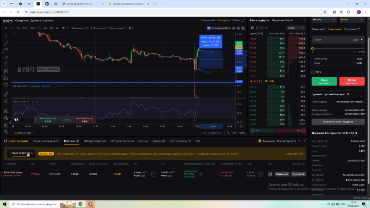Open 'История торговли' tab
Screen dimensions: 370x208
[122, 141]
